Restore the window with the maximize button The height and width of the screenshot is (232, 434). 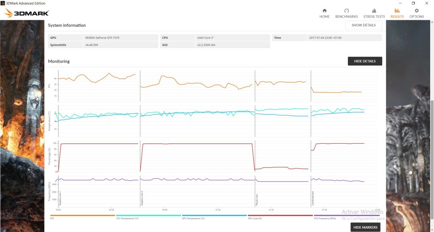(x=413, y=3)
